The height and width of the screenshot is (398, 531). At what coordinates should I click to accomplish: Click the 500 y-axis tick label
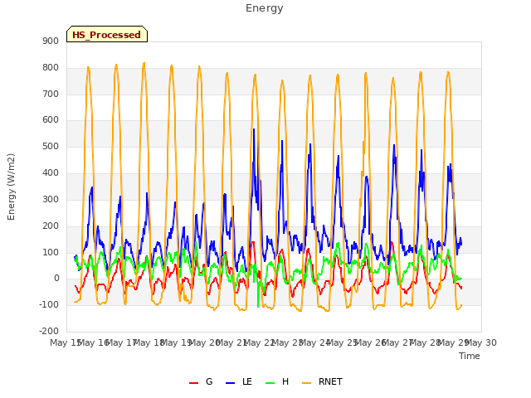[x=51, y=147]
